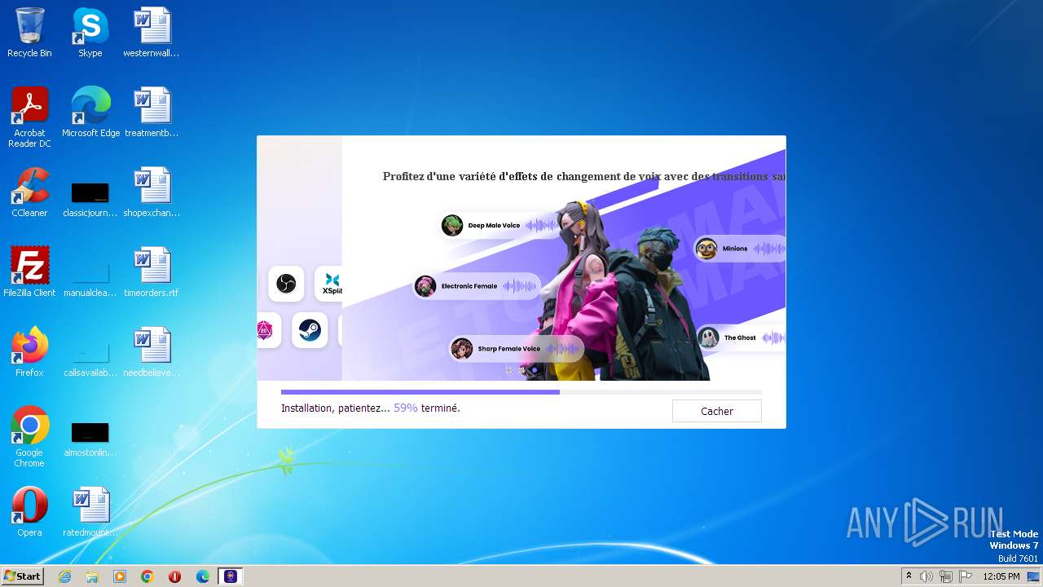1043x587 pixels.
Task: Click the Steam icon in installer
Action: (310, 330)
